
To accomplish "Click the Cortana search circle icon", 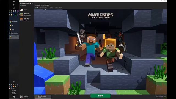I will click(x=14, y=5).
